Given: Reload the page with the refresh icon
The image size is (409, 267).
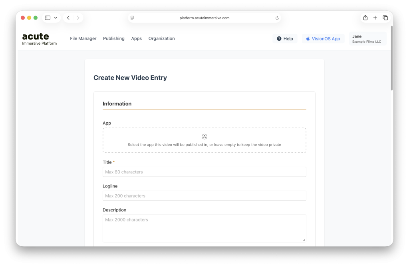Looking at the screenshot, I should click(x=277, y=18).
